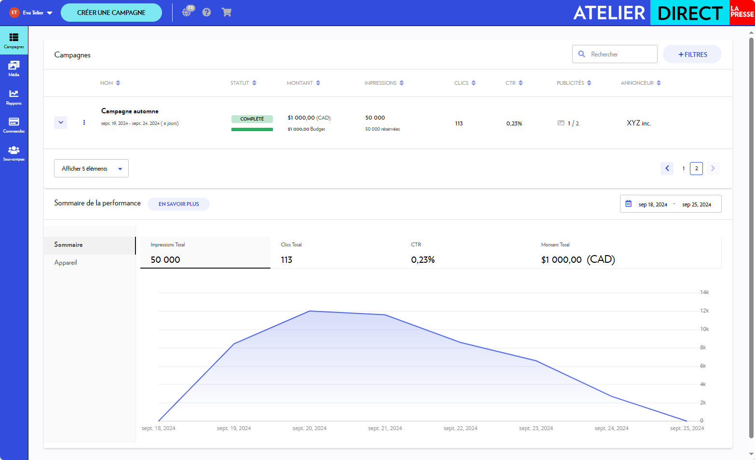Select the Clics Total metric tab

point(335,252)
